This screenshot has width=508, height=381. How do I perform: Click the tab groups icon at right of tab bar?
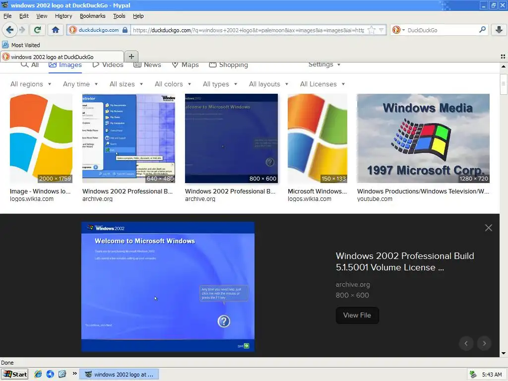pyautogui.click(x=503, y=57)
